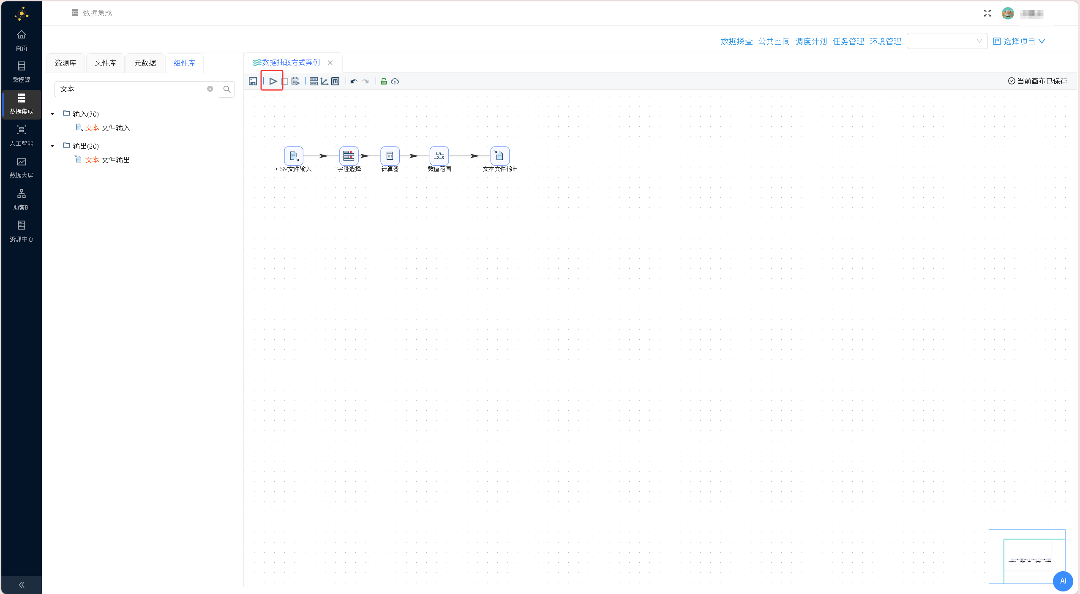Select the 计算器 node on canvas

390,156
